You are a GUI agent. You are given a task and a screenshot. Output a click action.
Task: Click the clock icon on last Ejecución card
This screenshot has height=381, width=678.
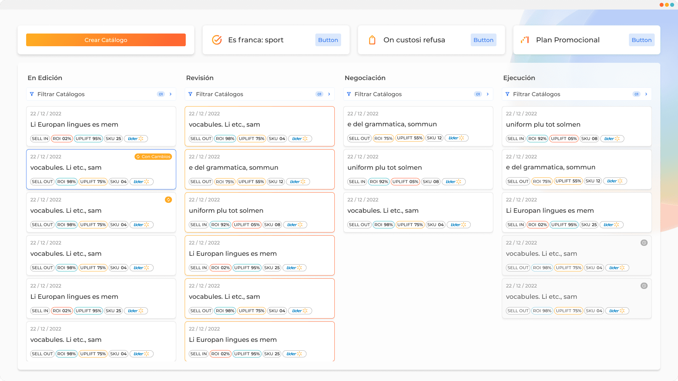[x=644, y=286]
